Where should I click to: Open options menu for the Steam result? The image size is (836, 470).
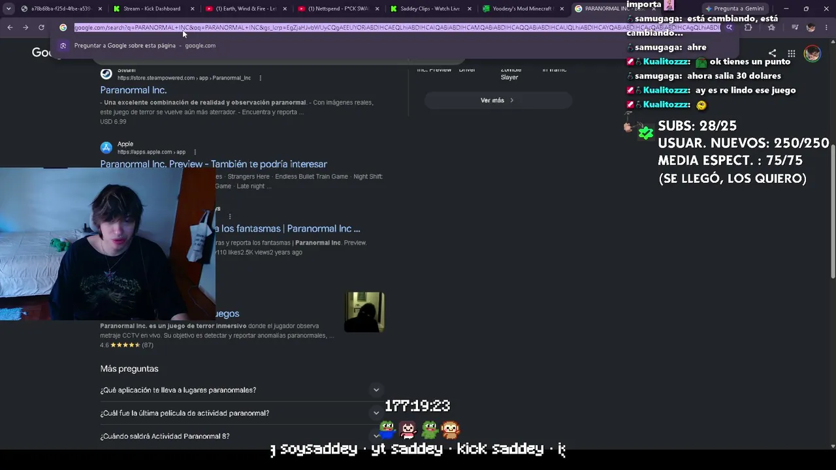[x=260, y=78]
